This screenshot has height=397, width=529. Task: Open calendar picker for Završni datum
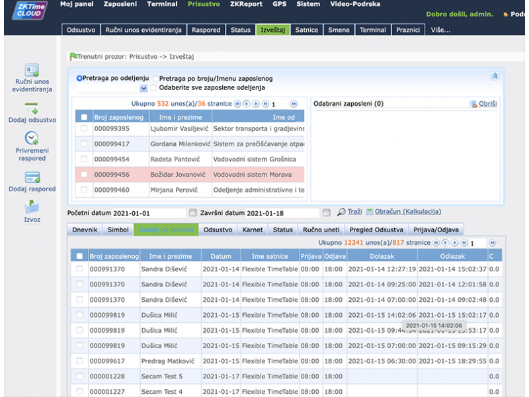point(326,212)
